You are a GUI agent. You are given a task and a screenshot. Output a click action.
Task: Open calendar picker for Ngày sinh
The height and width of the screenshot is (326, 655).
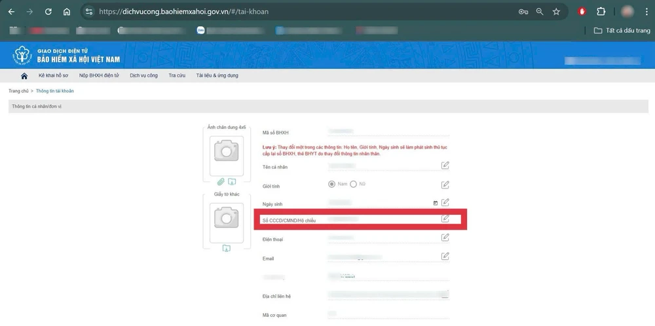[435, 203]
